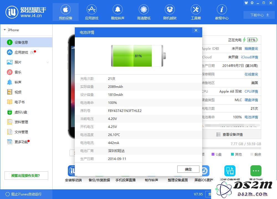Click the 铃声 bell icon in sidebar
The height and width of the screenshot is (199, 277).
[x=9, y=82]
